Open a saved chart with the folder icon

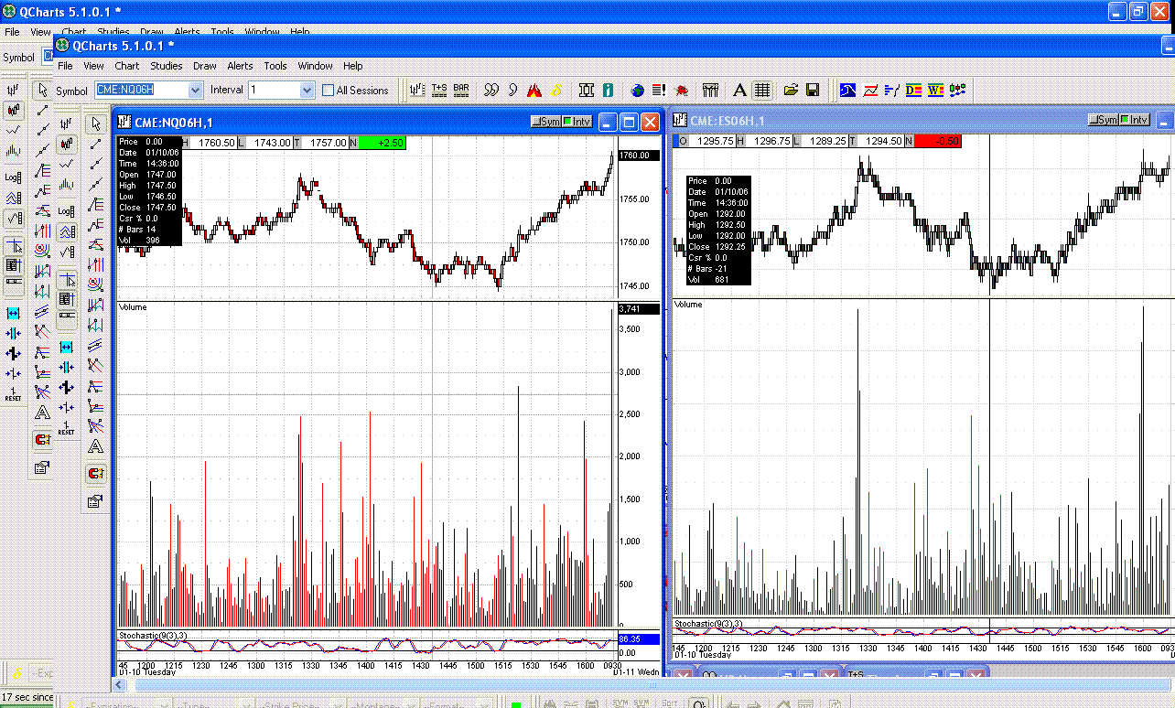pyautogui.click(x=790, y=90)
